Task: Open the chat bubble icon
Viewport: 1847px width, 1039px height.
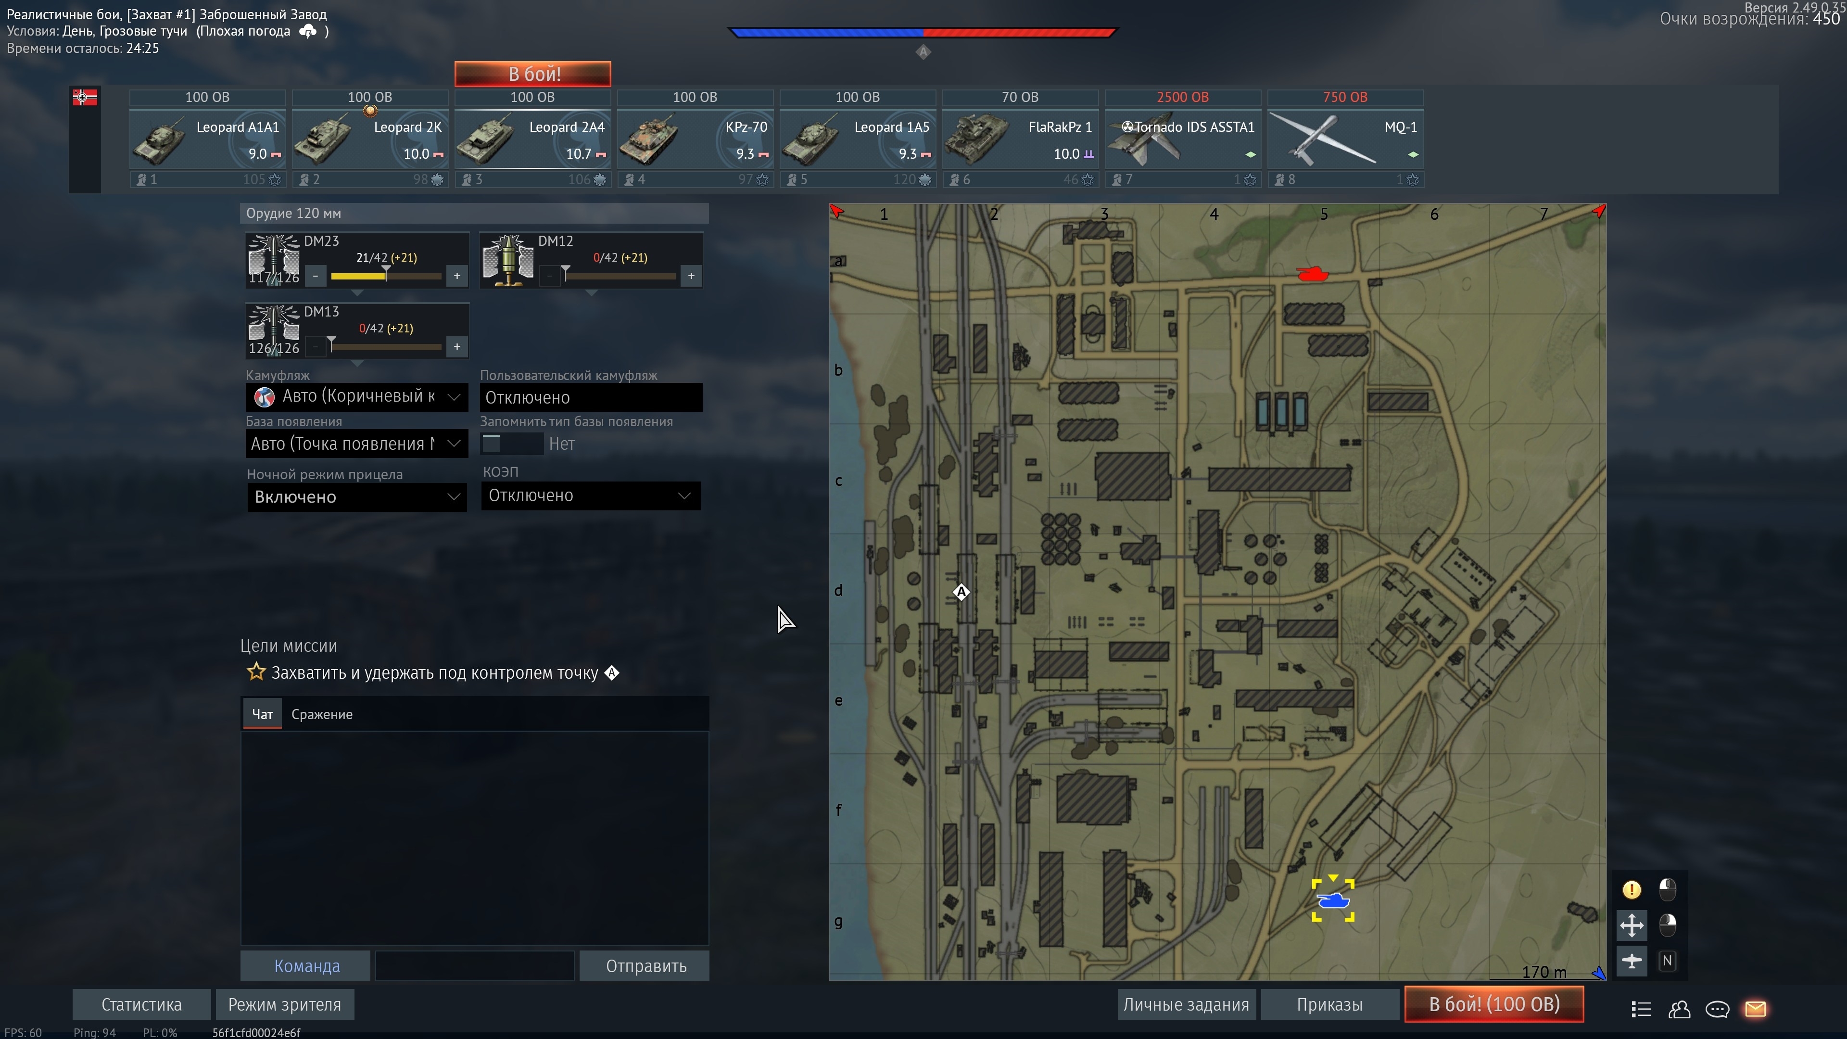Action: tap(1717, 1009)
